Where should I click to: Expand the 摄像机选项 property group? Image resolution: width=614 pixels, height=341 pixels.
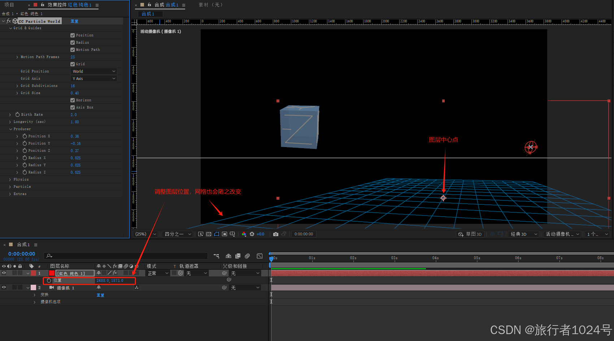point(35,302)
